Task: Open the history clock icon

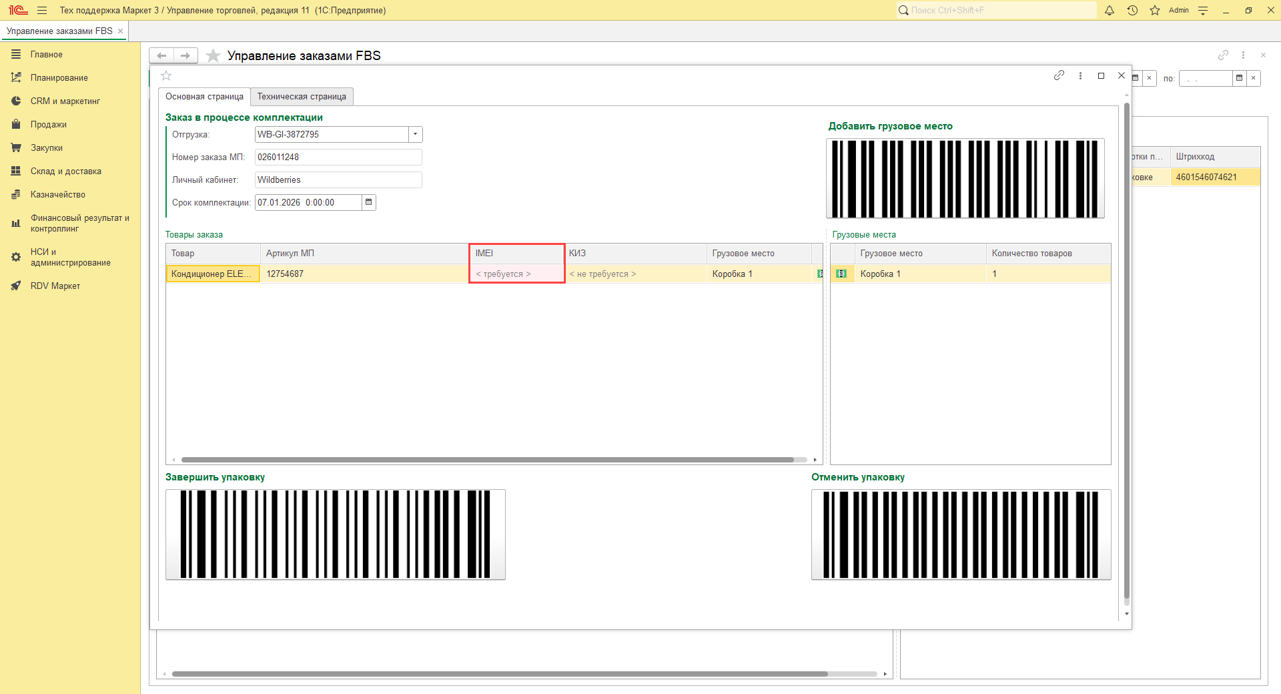Action: point(1132,10)
